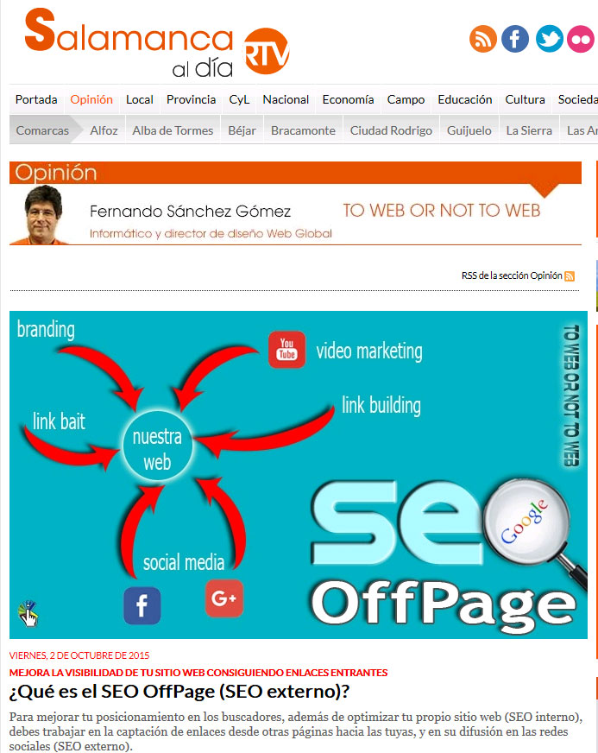This screenshot has width=598, height=753.
Task: Open the Provincia section
Action: (x=191, y=99)
